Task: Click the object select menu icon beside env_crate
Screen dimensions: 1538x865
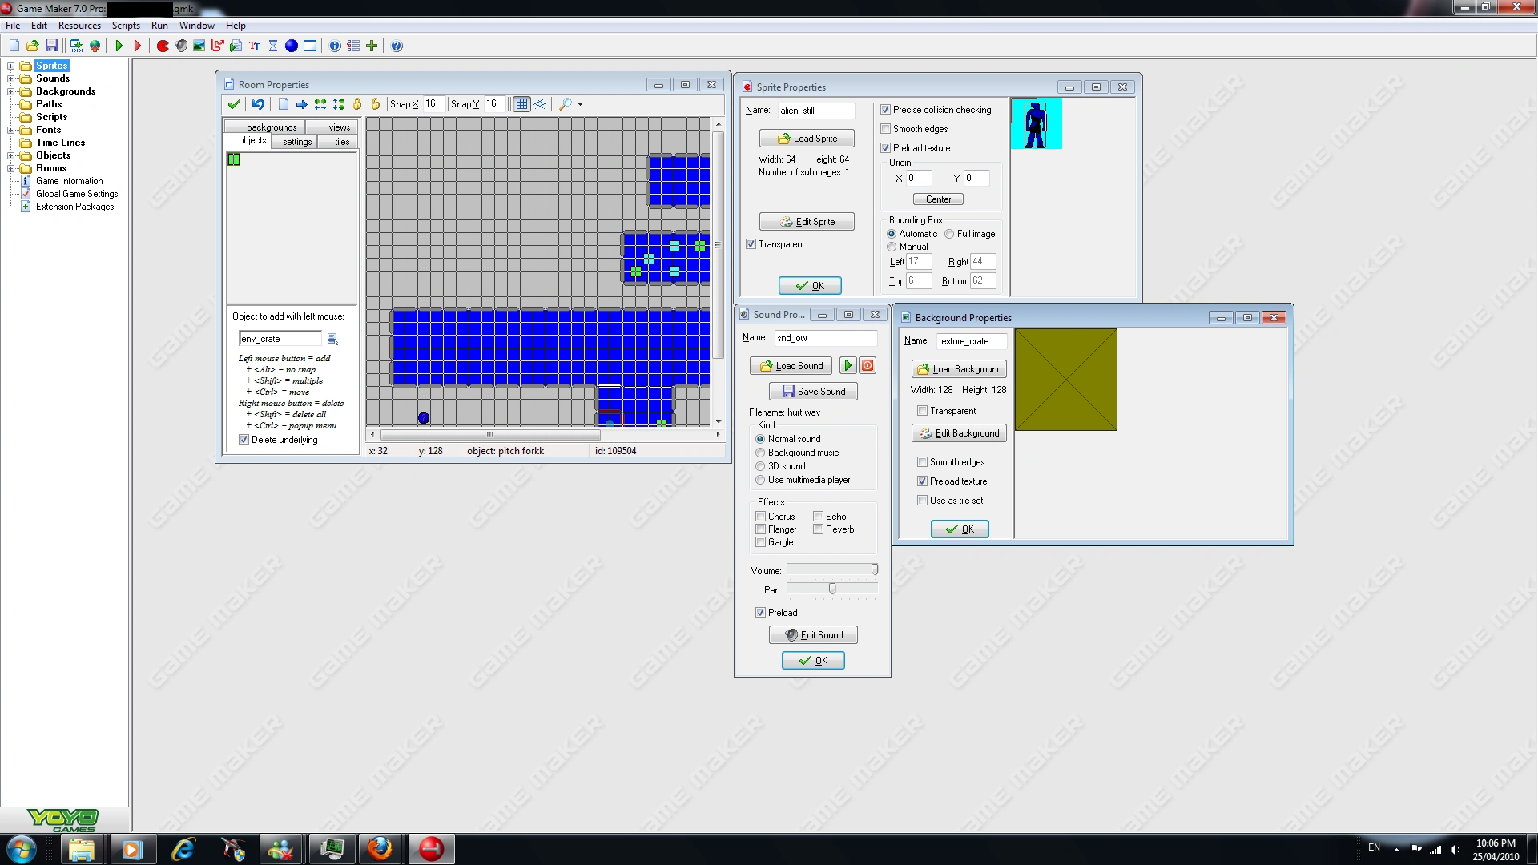Action: coord(332,340)
